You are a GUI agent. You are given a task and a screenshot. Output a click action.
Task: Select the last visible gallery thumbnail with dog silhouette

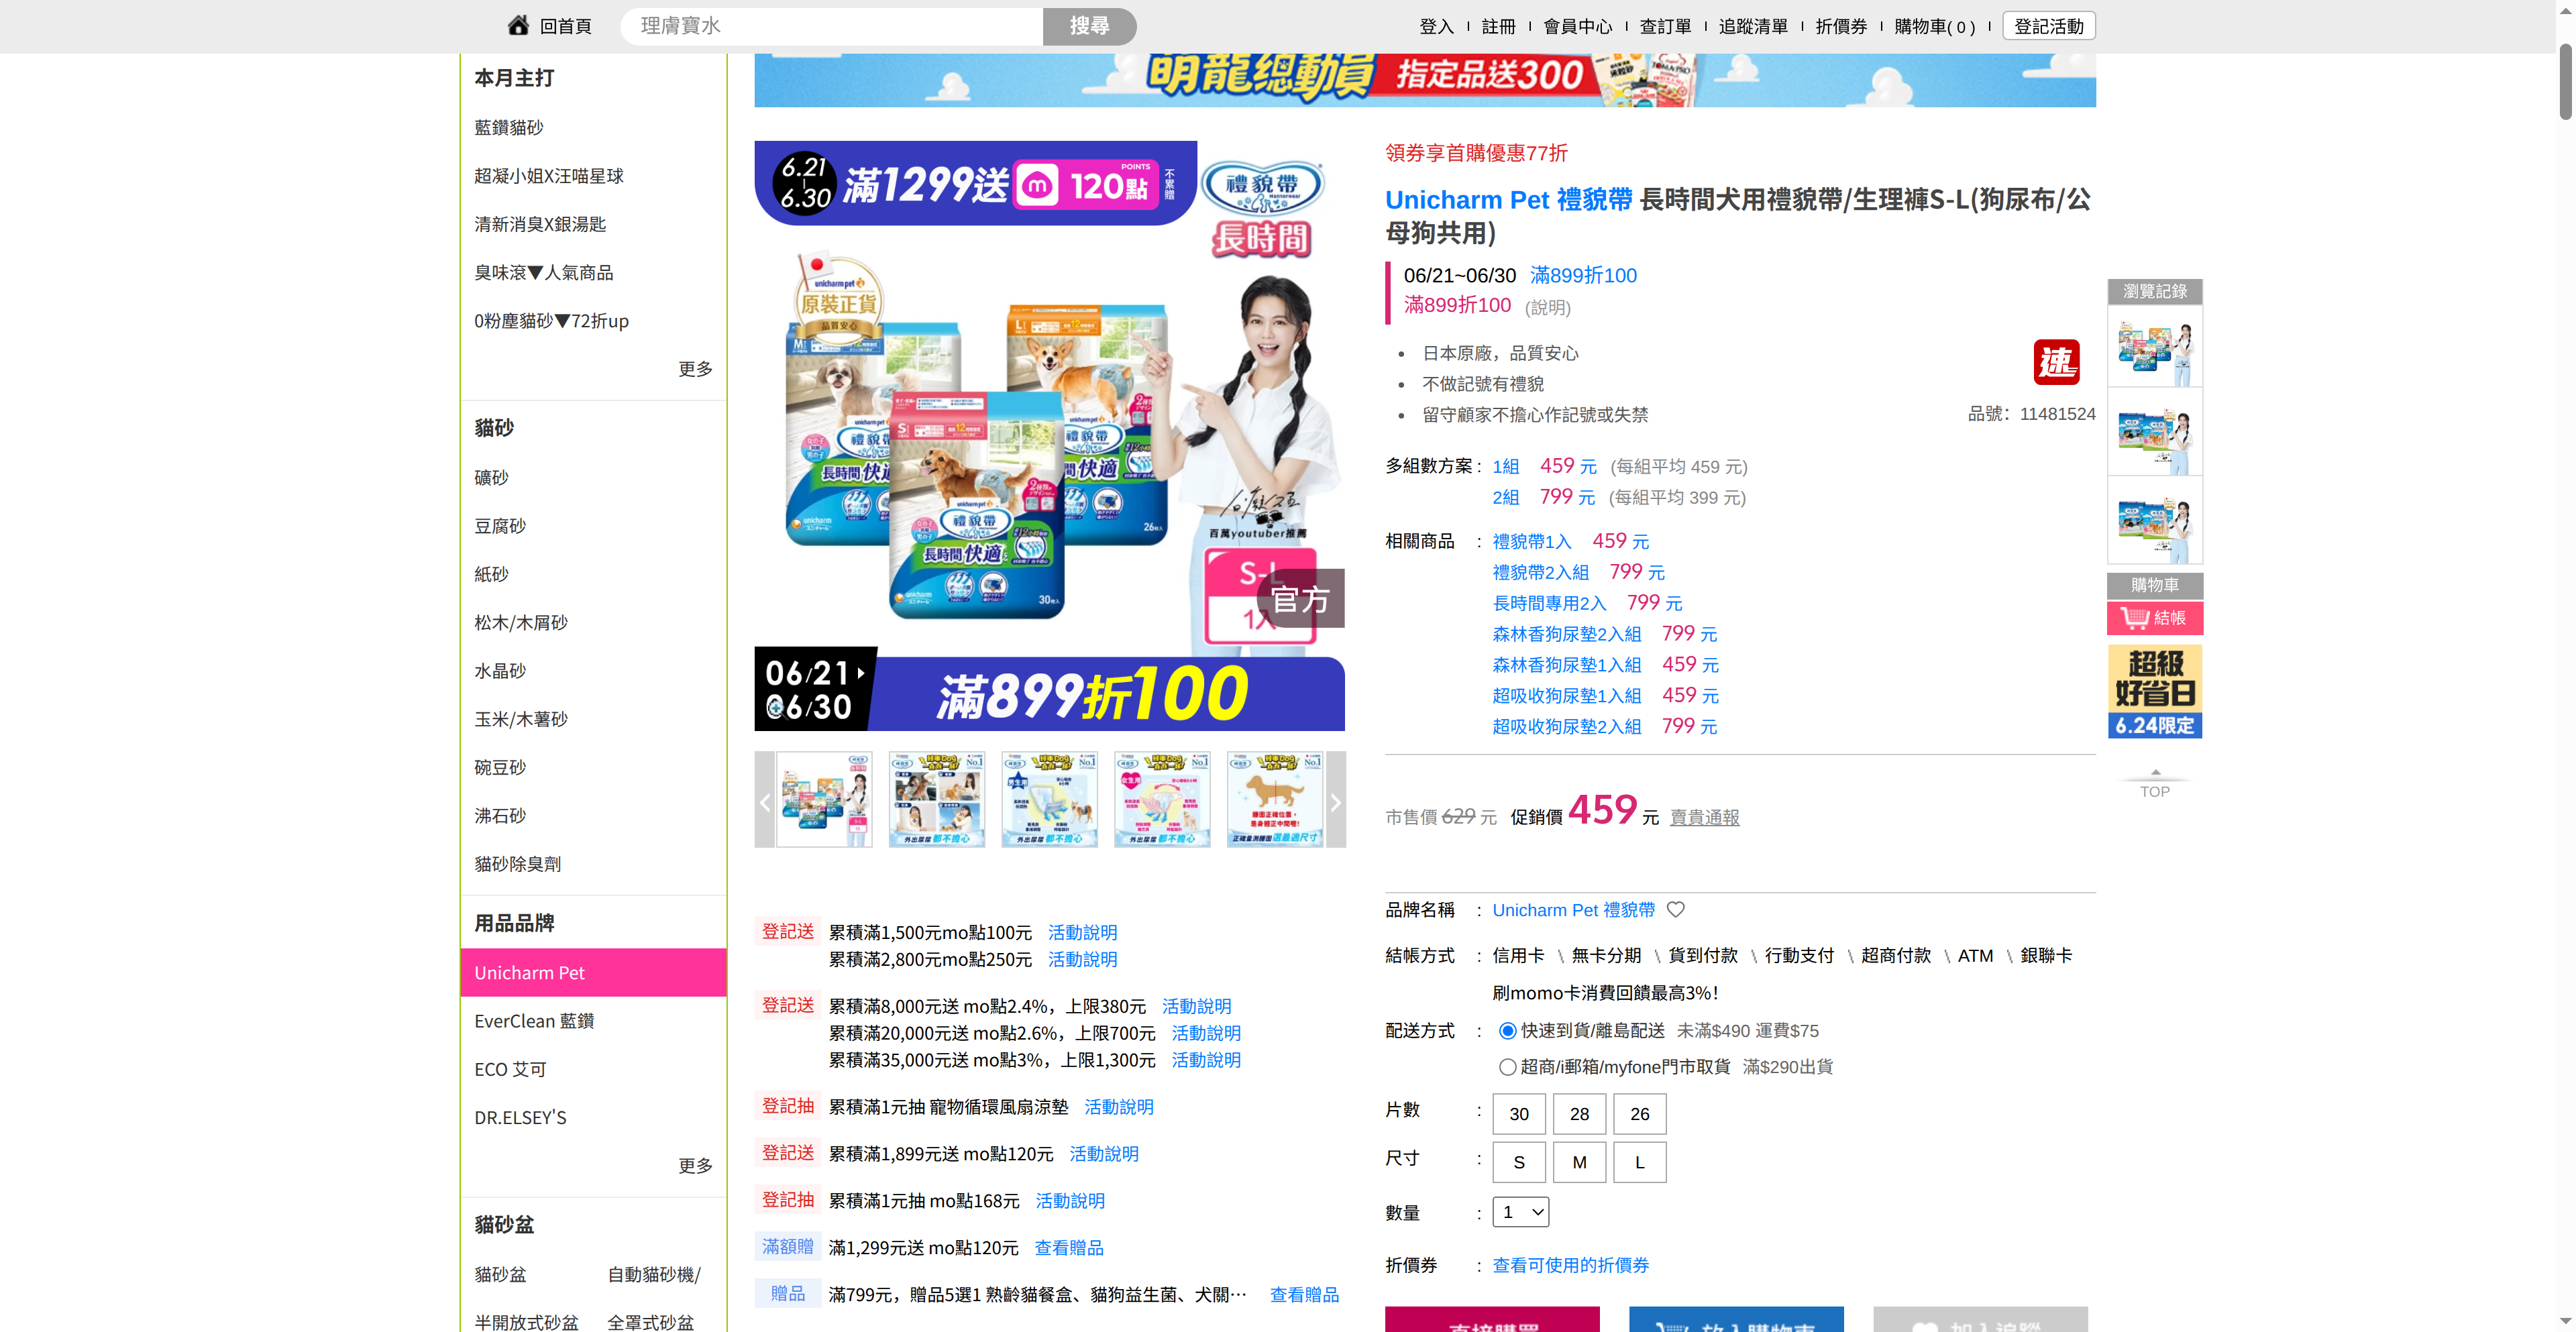tap(1275, 800)
